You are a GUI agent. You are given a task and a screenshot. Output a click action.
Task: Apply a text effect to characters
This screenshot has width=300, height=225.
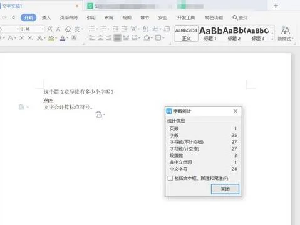(39, 38)
